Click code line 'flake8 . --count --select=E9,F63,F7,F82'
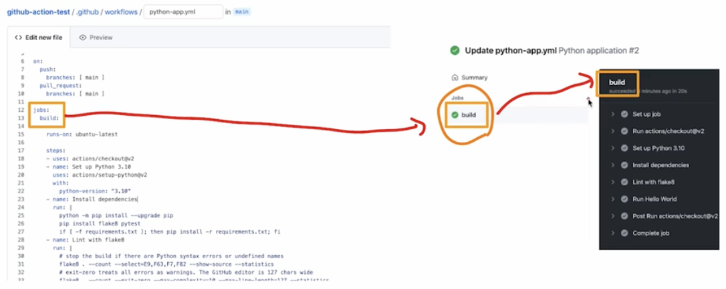Viewport: 726px width, 289px height. click(166, 264)
